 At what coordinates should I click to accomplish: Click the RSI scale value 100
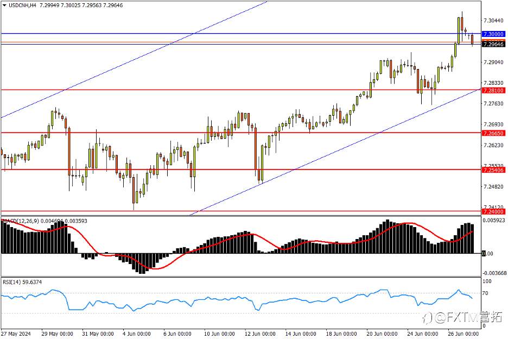coord(487,281)
